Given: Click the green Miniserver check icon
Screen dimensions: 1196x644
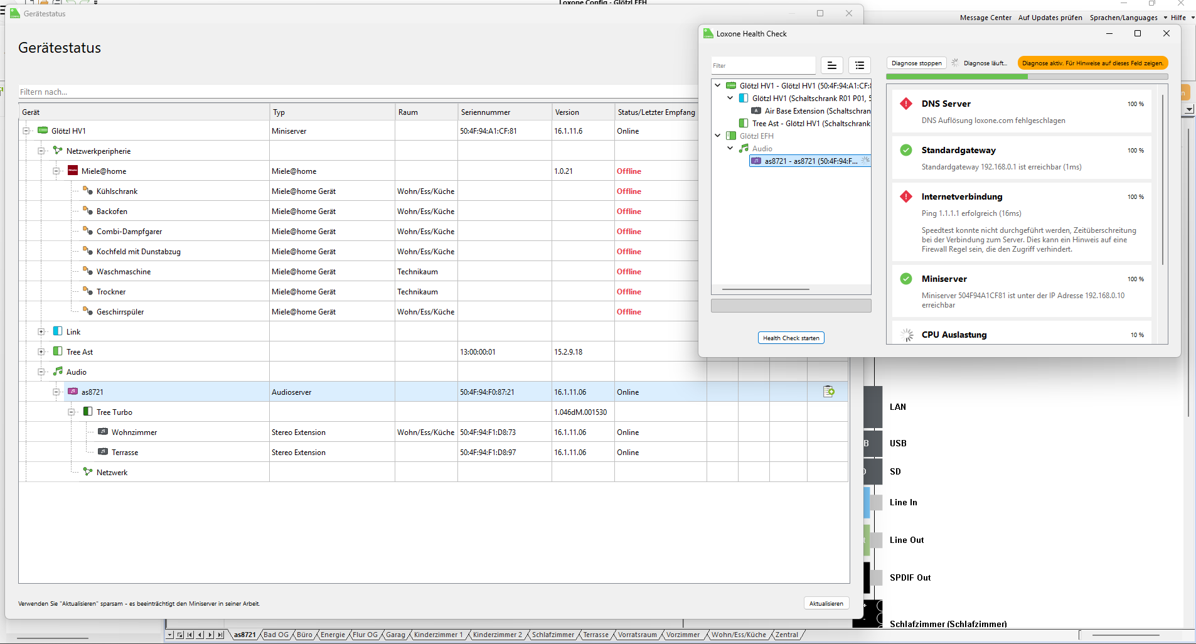Looking at the screenshot, I should click(906, 279).
